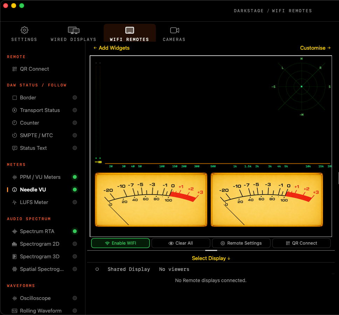Open the Settings gear tab icon

[x=25, y=30]
